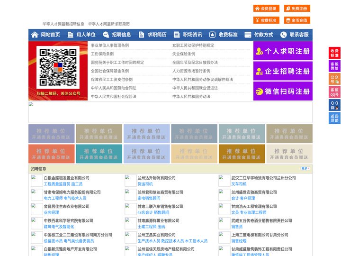
Task: Go to 网站首页 in navigation bar
Action: click(50, 35)
